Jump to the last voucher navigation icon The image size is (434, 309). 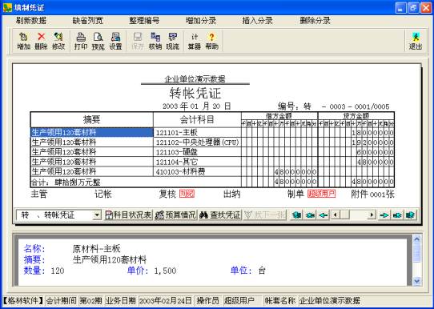pyautogui.click(x=410, y=215)
